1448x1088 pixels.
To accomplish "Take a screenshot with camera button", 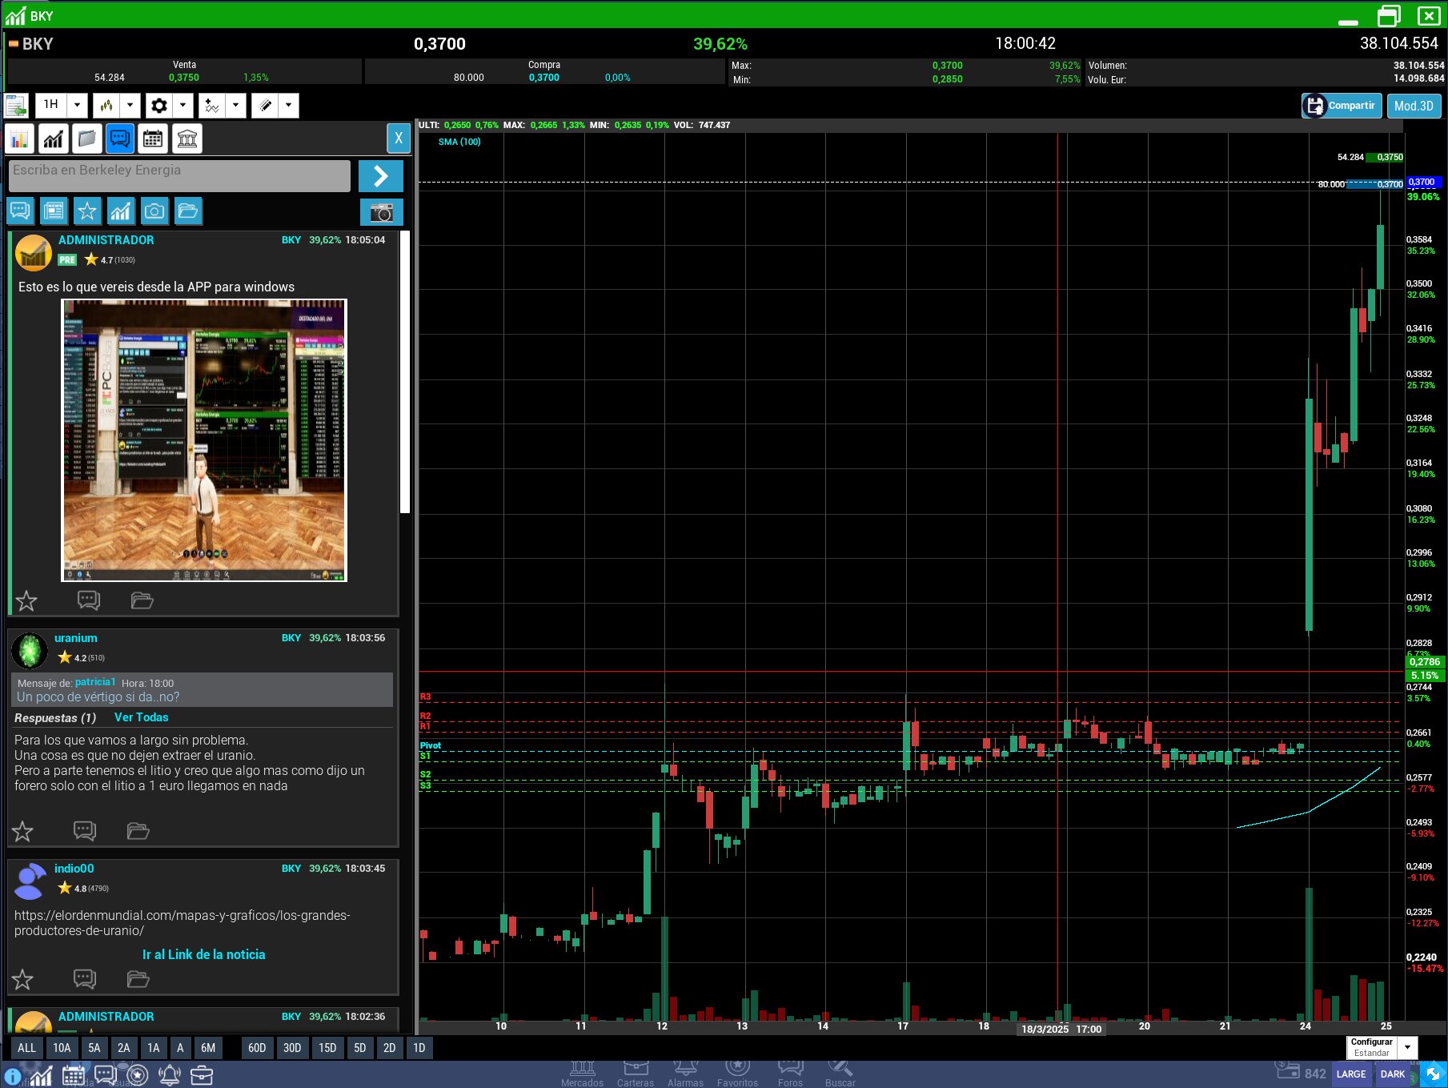I will point(382,212).
